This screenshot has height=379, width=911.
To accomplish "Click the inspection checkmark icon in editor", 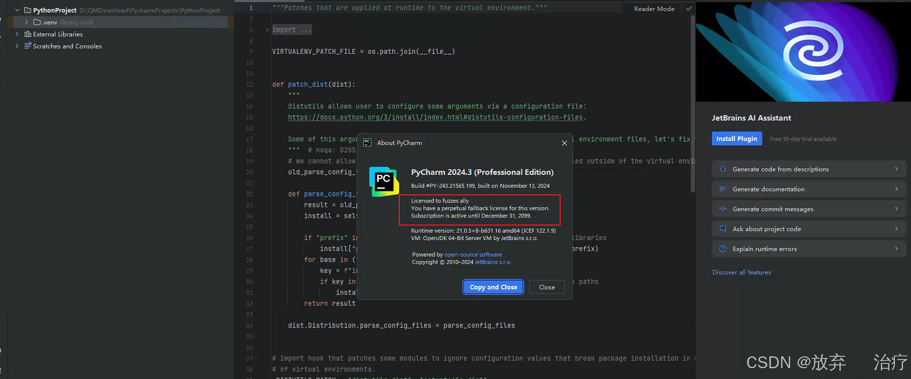I will tap(689, 9).
